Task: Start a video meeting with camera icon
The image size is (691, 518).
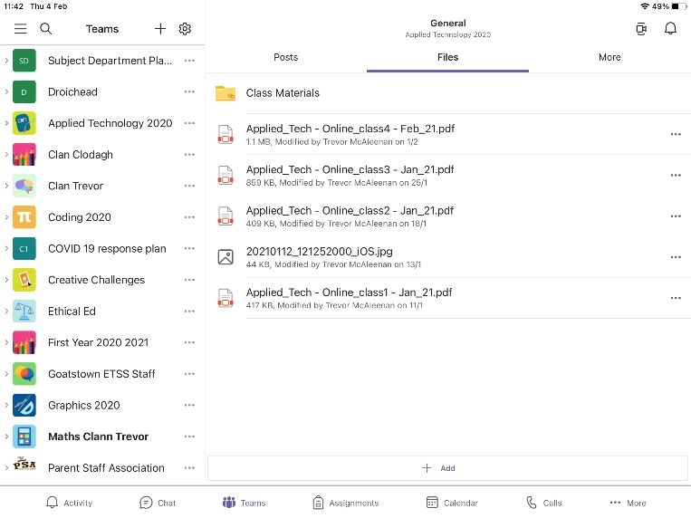Action: (642, 29)
